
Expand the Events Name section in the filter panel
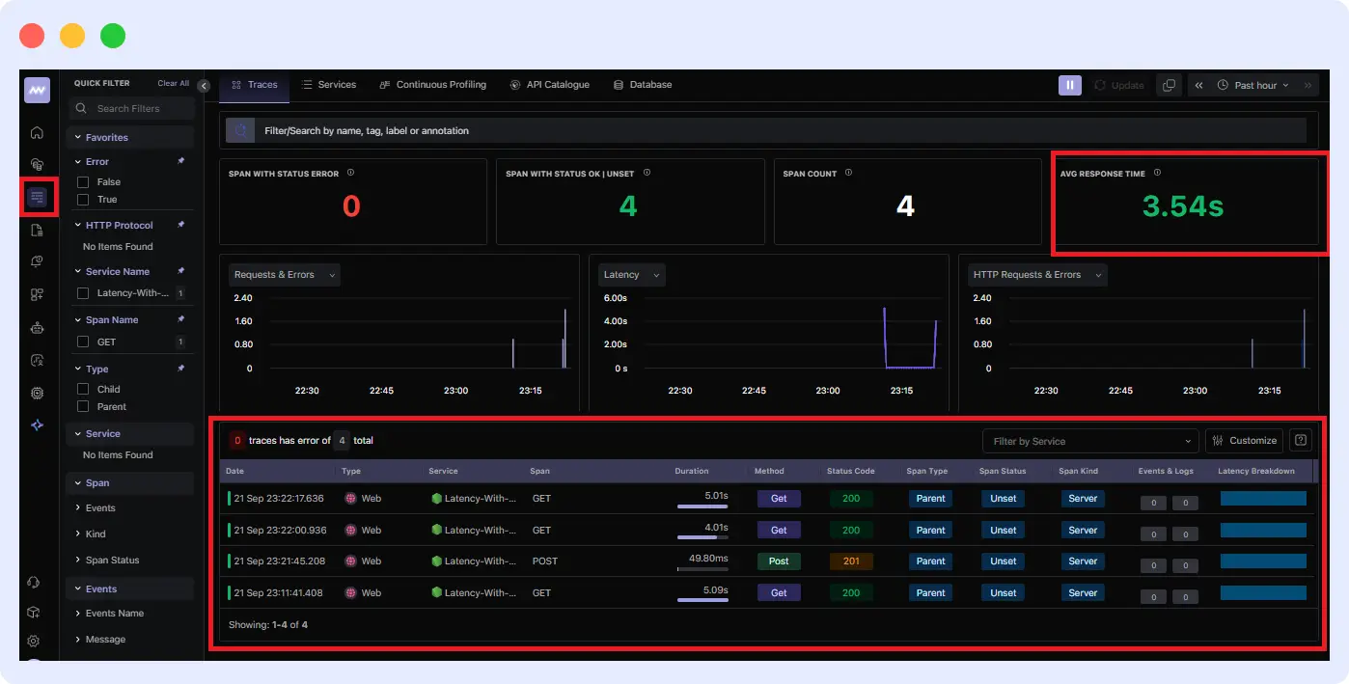pyautogui.click(x=115, y=613)
